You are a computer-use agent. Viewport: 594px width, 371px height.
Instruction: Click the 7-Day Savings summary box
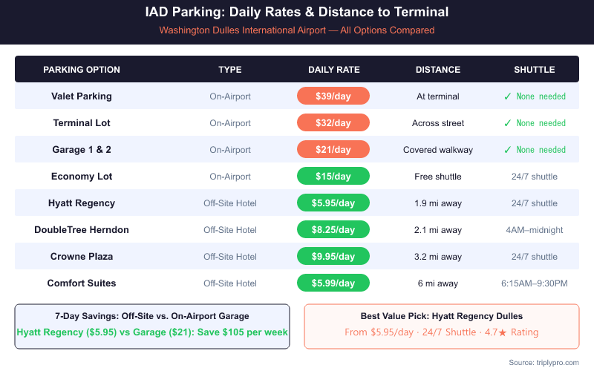pyautogui.click(x=152, y=326)
